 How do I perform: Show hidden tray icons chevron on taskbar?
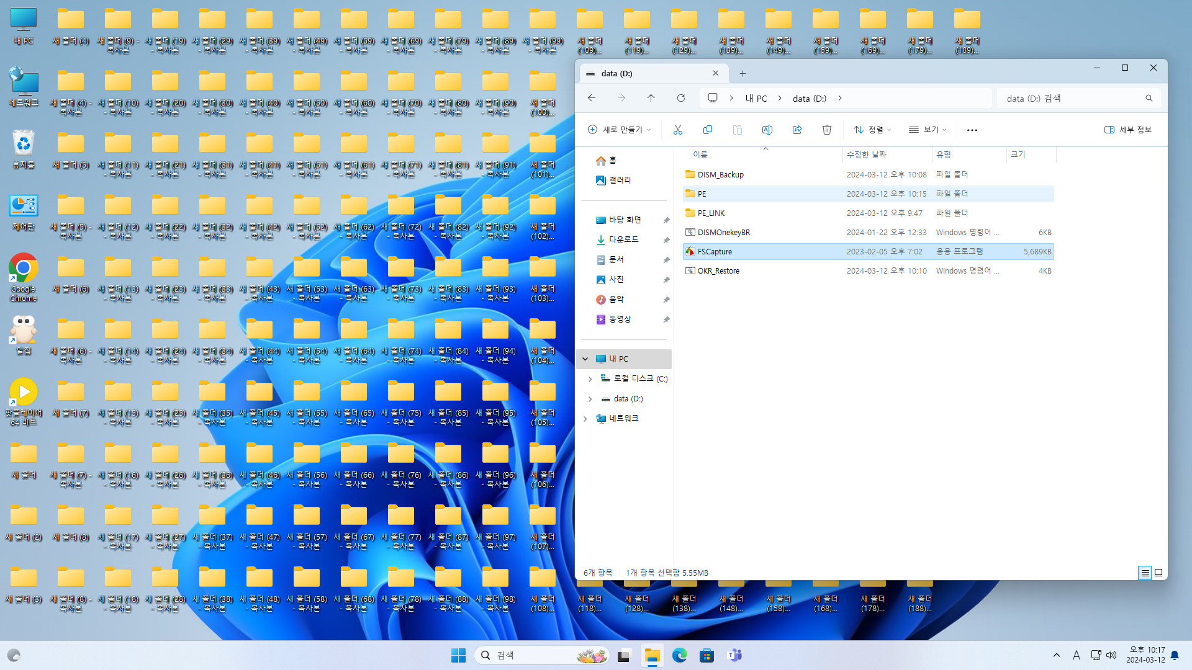pos(1056,655)
